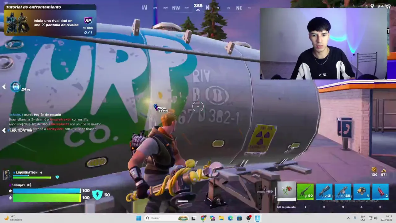Click the 'Alt izquierda' keybind label

[x=286, y=207]
